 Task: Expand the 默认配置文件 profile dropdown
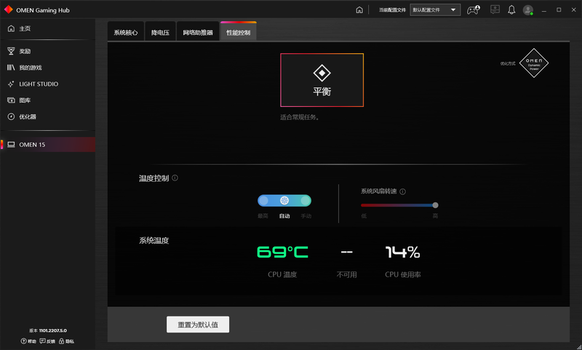tap(435, 10)
